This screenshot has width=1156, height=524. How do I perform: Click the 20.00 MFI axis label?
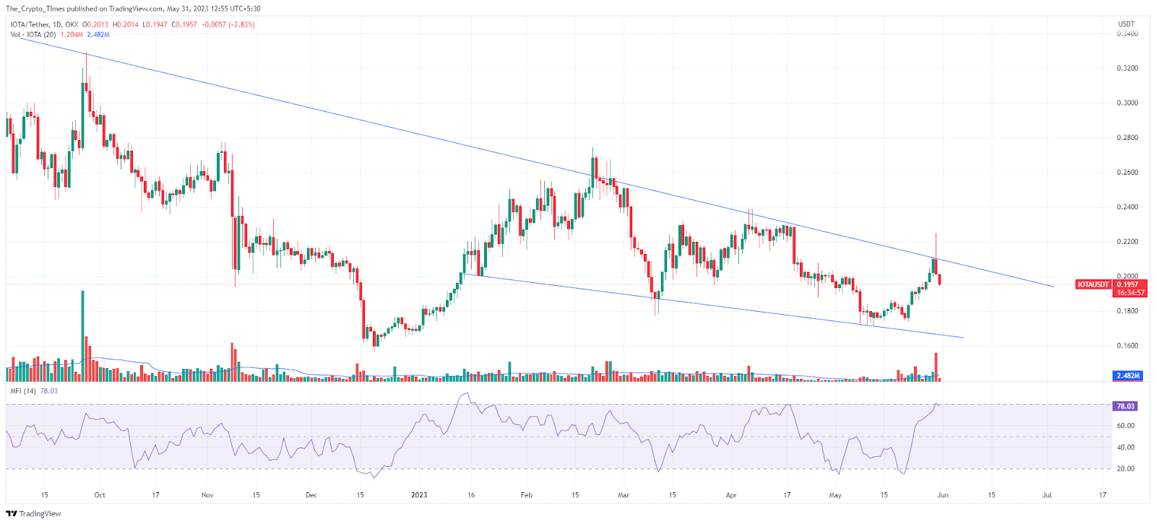(x=1126, y=468)
